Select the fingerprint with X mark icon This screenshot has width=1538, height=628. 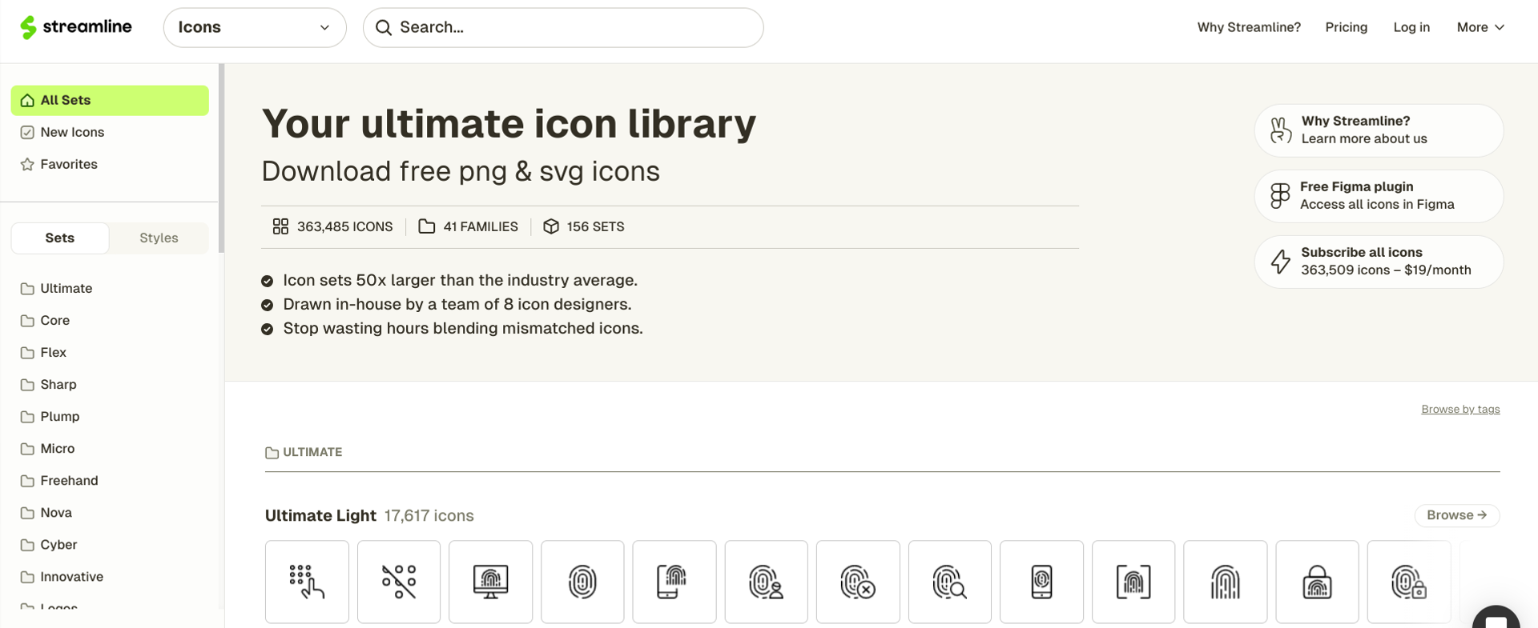tap(858, 582)
